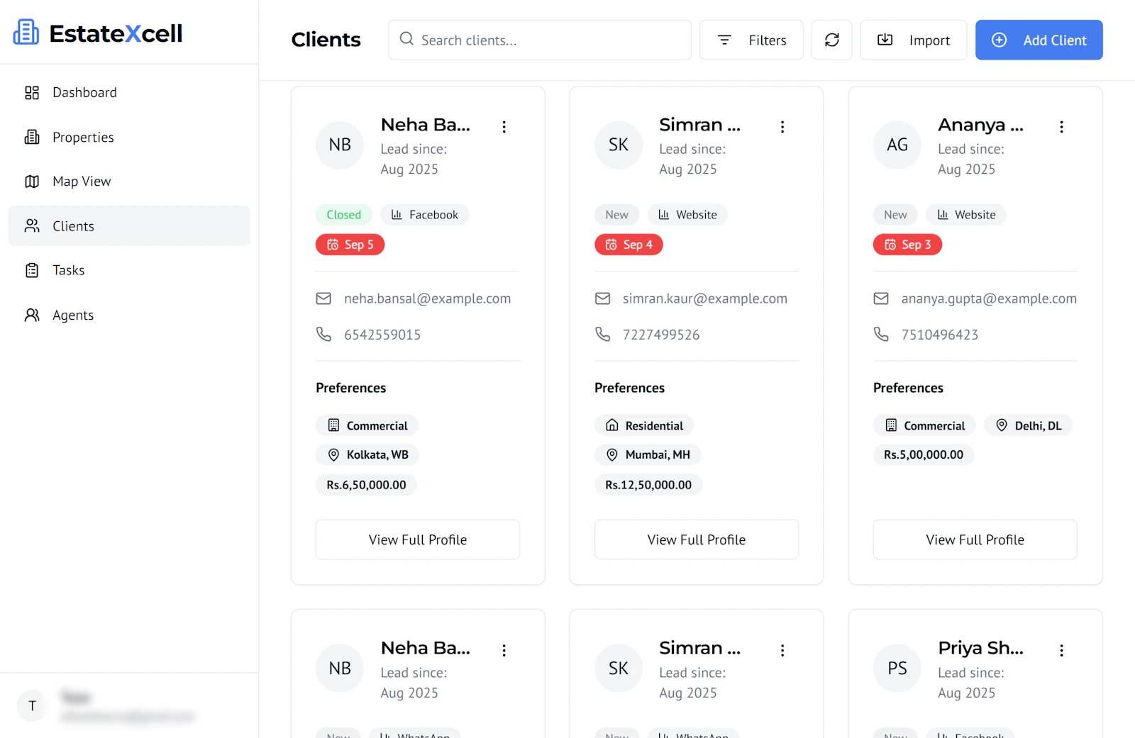Click Commercial tag on Ananya card
1135x738 pixels.
924,425
